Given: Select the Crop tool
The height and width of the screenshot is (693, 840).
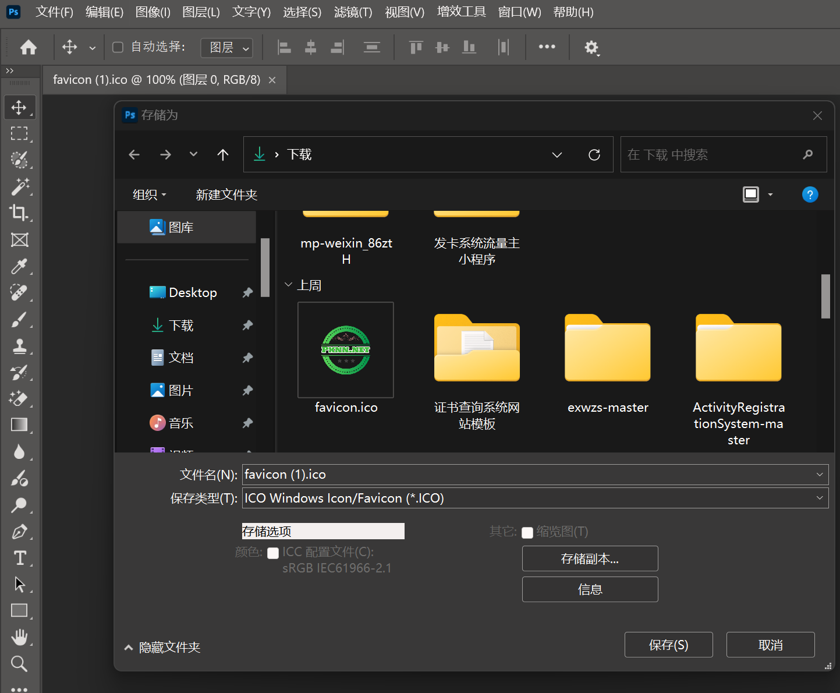Looking at the screenshot, I should click(x=19, y=213).
